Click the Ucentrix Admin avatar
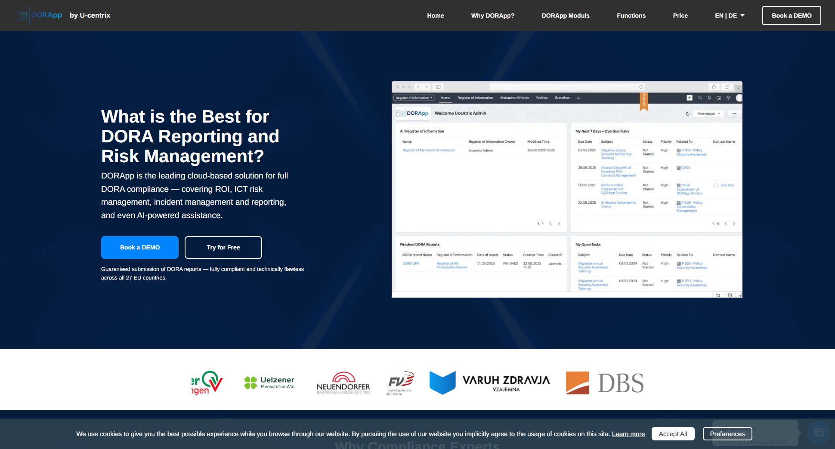 tap(739, 98)
